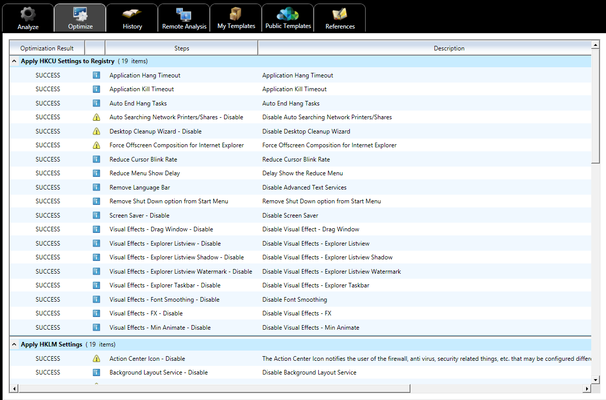Viewport: 606px width, 400px height.
Task: Select Visual Effects - Drag Window - Disable step
Action: coord(161,229)
